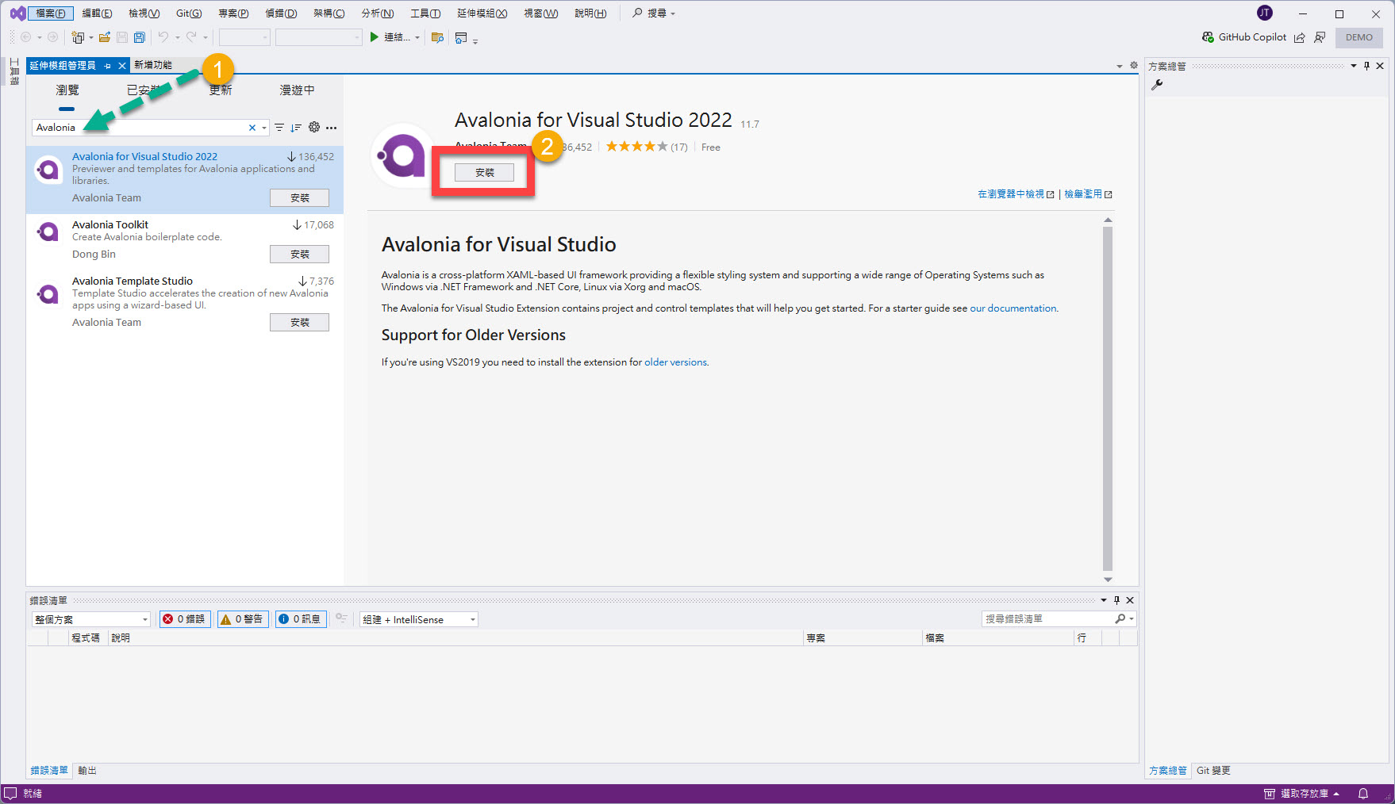Install Avalonia Toolkit from the list

[x=299, y=254]
